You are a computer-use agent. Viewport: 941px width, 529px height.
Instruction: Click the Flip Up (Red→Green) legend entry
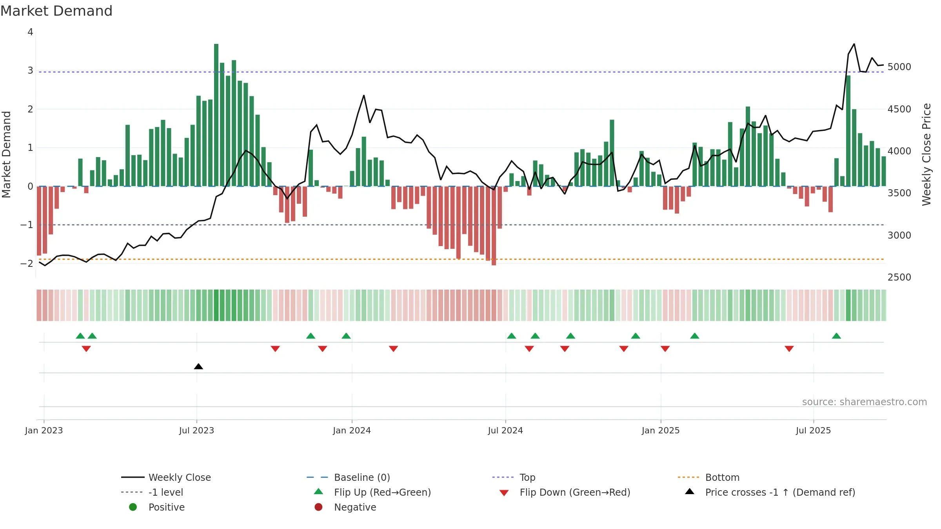(x=372, y=492)
